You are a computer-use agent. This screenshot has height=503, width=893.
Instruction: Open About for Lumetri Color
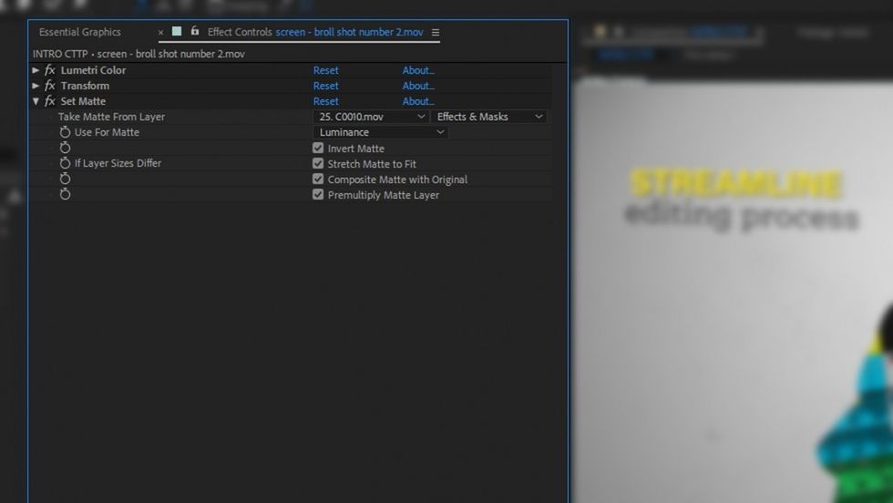click(x=418, y=70)
